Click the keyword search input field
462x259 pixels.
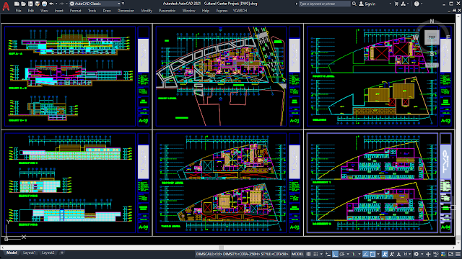[x=324, y=4]
